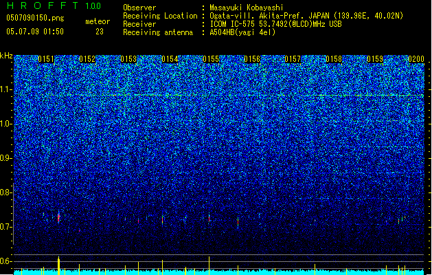Click the 0158 time marker

[x=334, y=59]
